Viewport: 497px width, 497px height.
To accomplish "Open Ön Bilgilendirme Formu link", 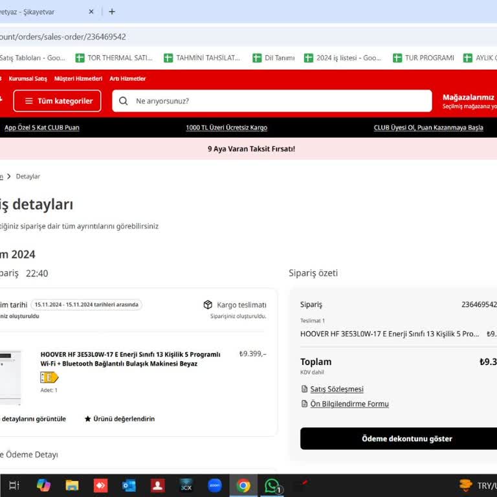I will (x=349, y=404).
